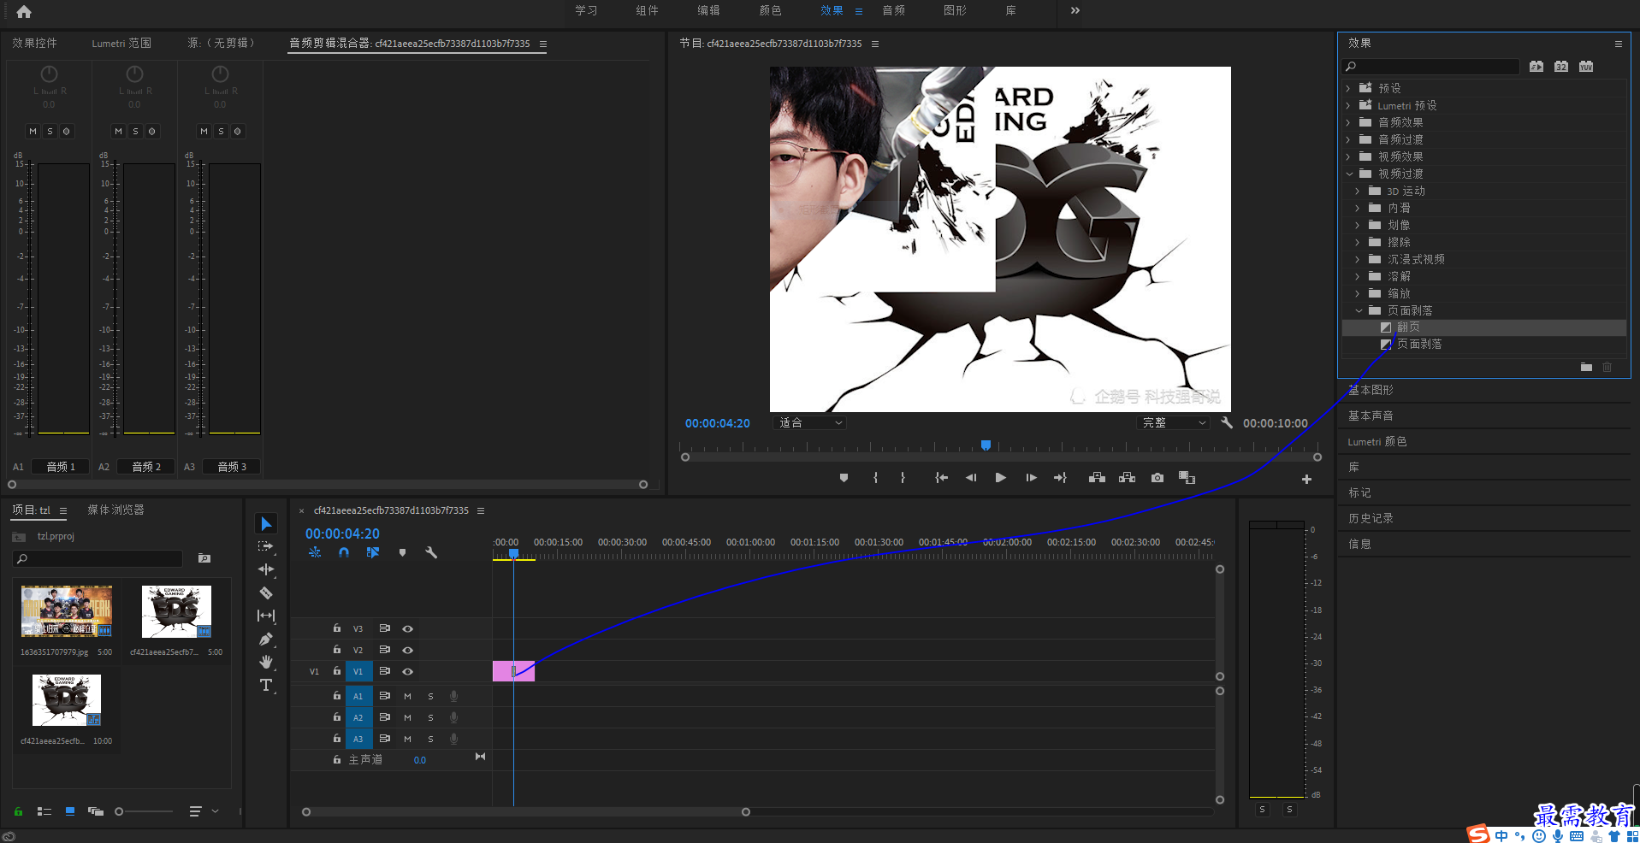Click Mark In bracket icon
1640x843 pixels.
875,478
